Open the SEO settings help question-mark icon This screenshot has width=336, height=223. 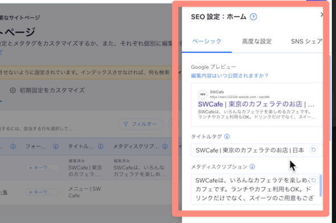(x=253, y=17)
